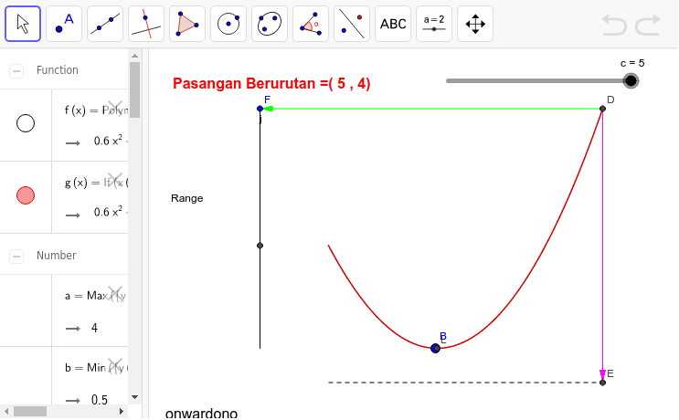Viewport: 679px width, 420px height.
Task: Select the Move arrow tool
Action: 23,24
